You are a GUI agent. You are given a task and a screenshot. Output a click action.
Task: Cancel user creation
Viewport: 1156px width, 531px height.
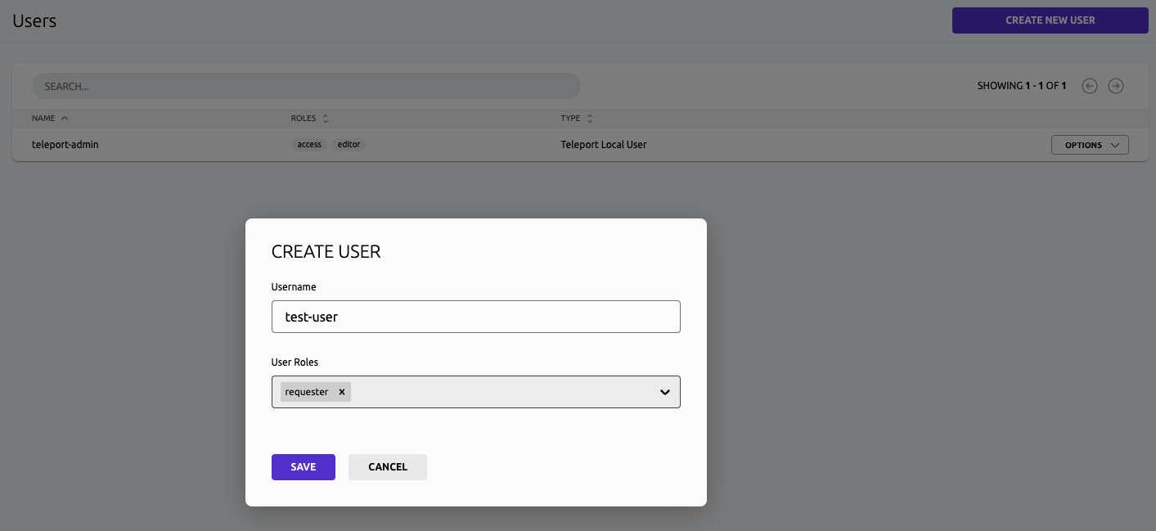(x=387, y=466)
